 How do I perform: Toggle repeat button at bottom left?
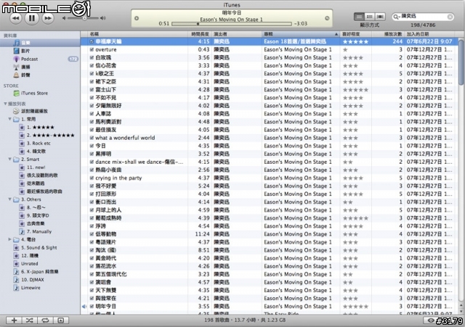tap(45, 320)
